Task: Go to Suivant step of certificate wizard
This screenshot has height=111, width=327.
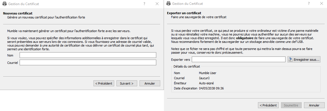Action: pyautogui.click(x=127, y=83)
